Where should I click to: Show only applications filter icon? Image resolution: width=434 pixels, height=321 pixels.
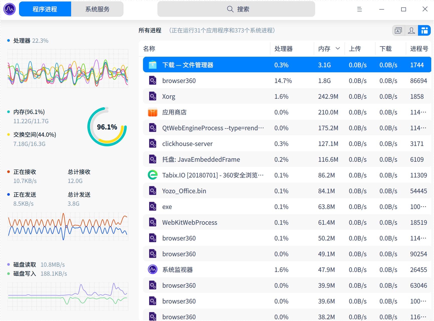(398, 31)
